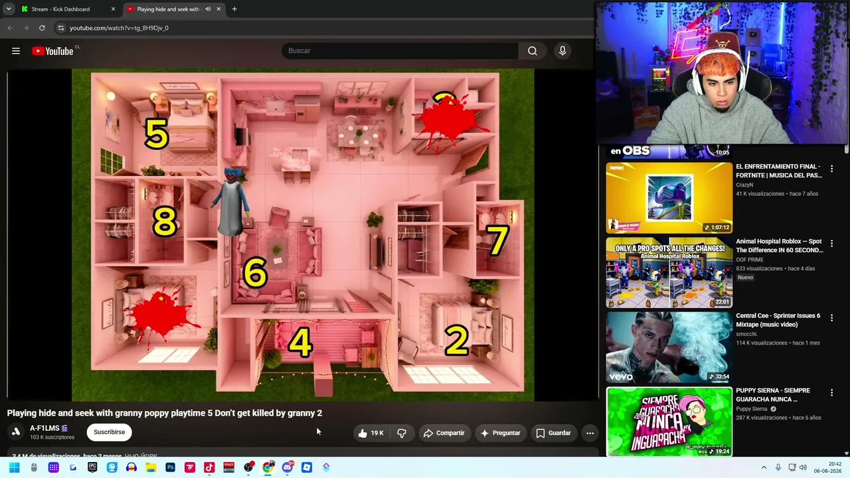Screen dimensions: 850x478
Task: Open network settings from the tray
Action: point(792,467)
